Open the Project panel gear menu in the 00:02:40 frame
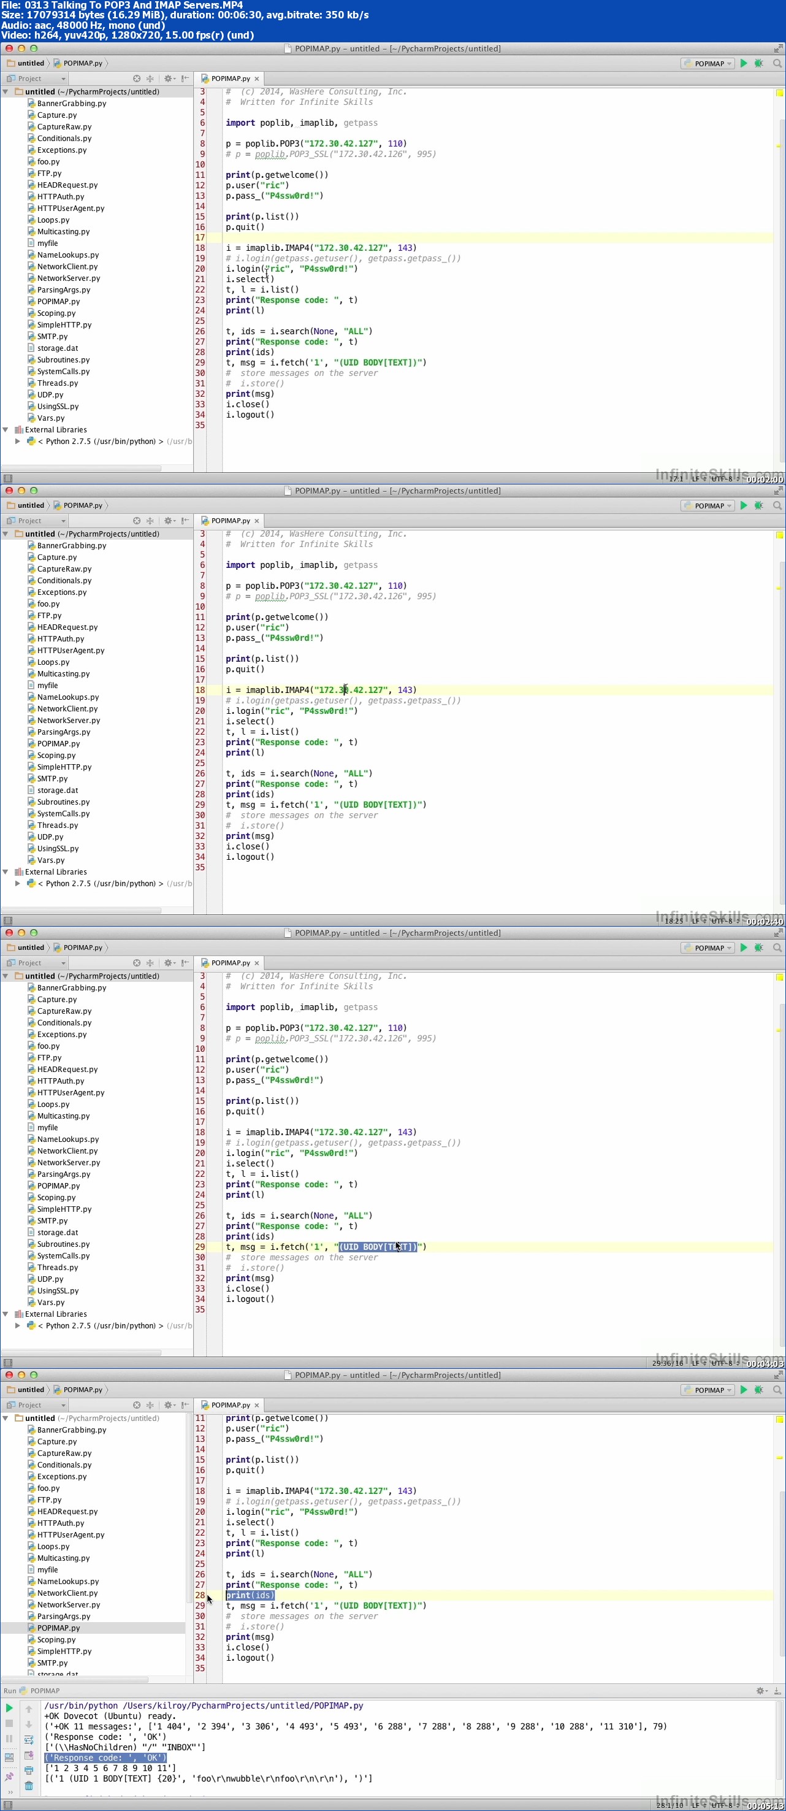This screenshot has width=786, height=1811. tap(169, 521)
